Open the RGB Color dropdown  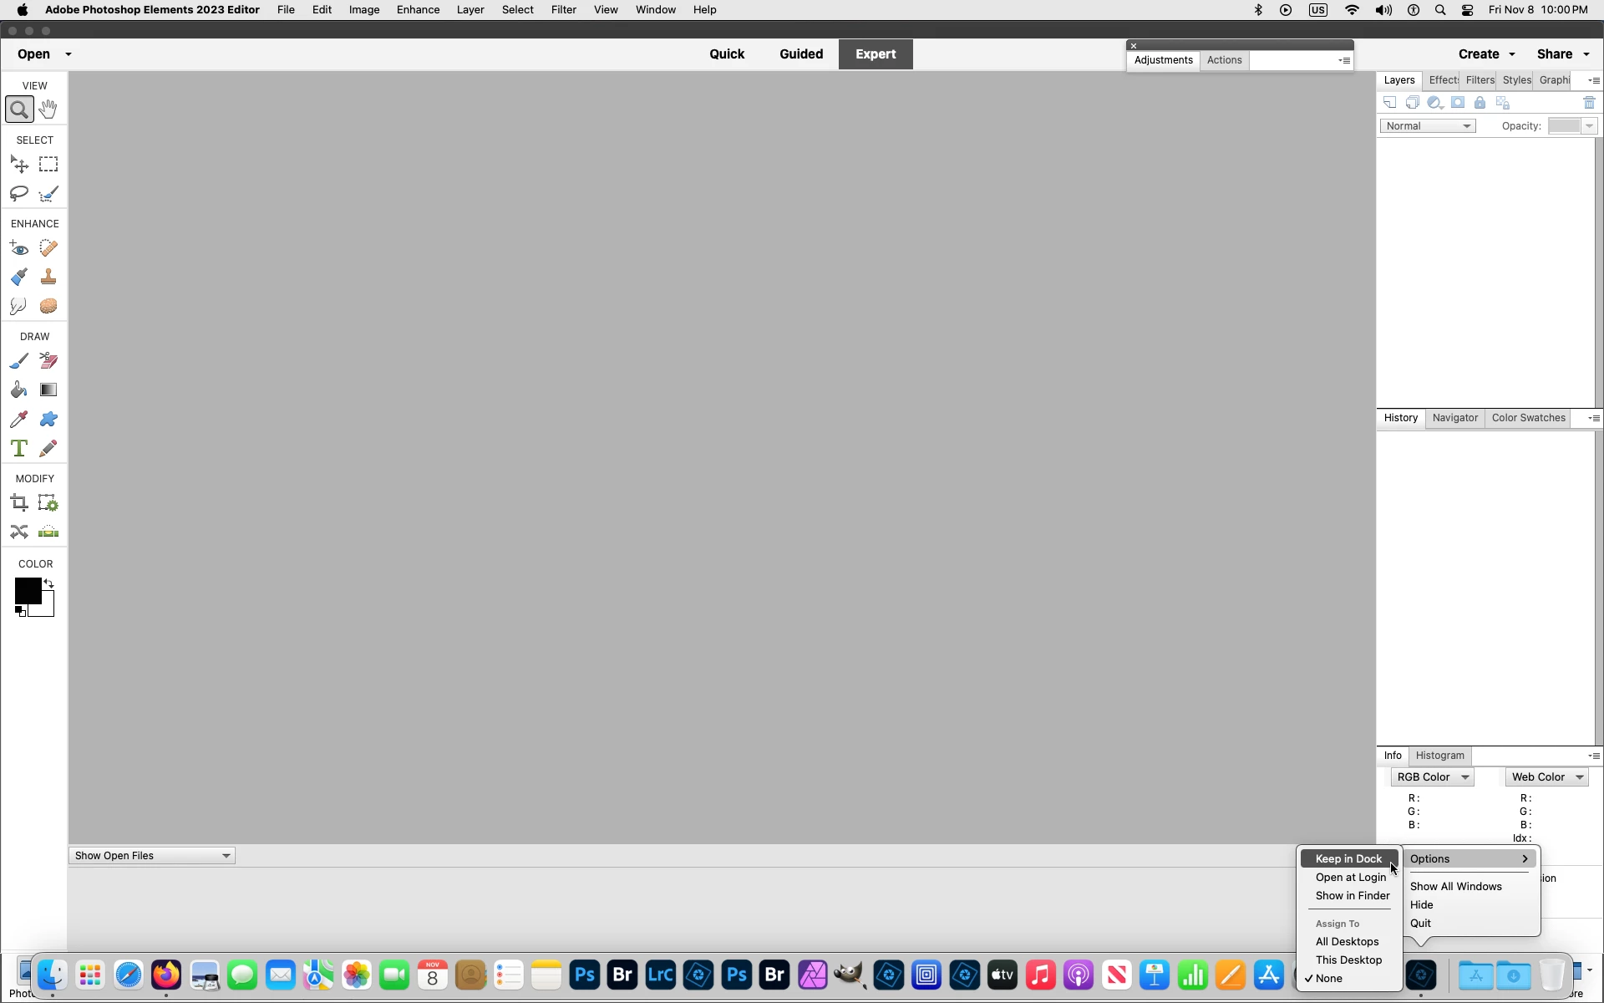click(1432, 777)
